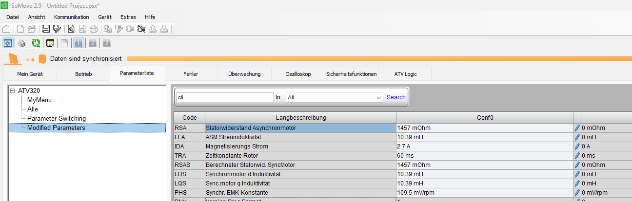Click the disconnect from device icon

click(141, 29)
